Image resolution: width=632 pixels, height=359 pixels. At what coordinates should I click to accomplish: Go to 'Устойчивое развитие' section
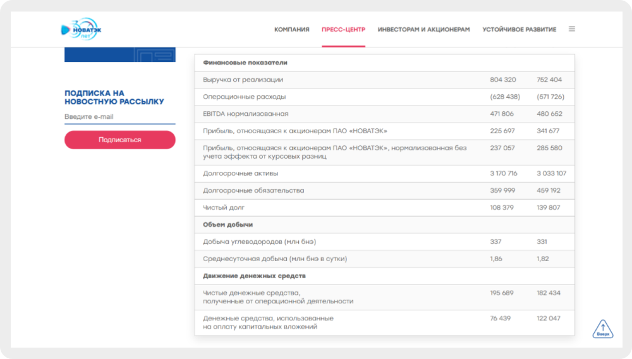[x=519, y=30]
